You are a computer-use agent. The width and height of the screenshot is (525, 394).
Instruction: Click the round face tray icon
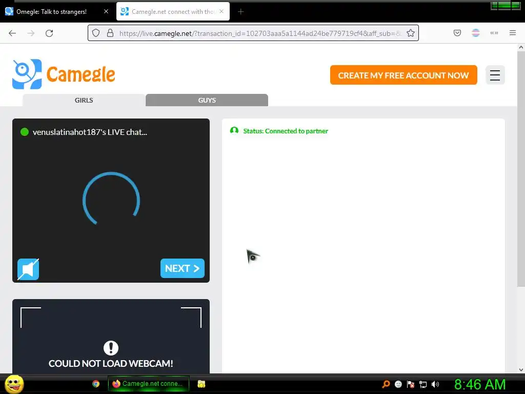pos(398,384)
